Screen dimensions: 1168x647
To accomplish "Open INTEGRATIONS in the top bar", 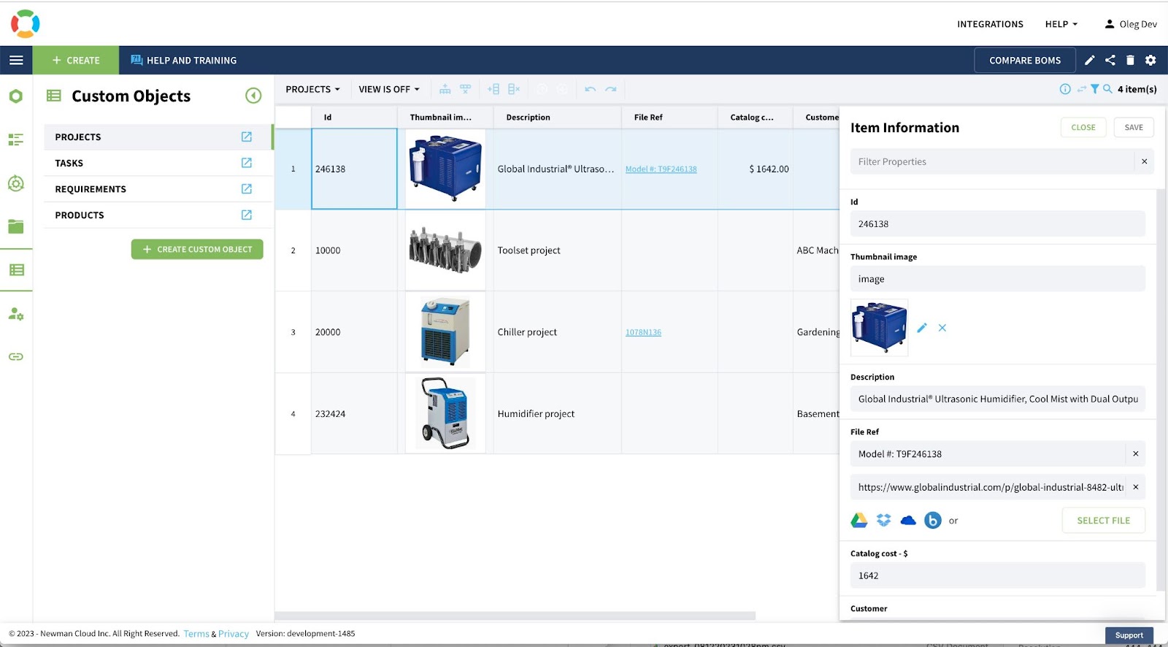I will pos(990,24).
